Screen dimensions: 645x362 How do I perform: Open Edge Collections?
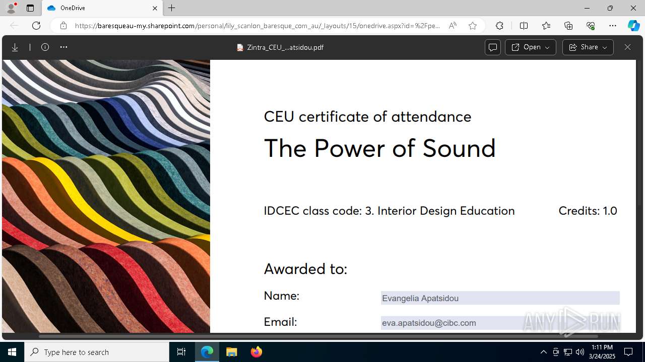[568, 26]
